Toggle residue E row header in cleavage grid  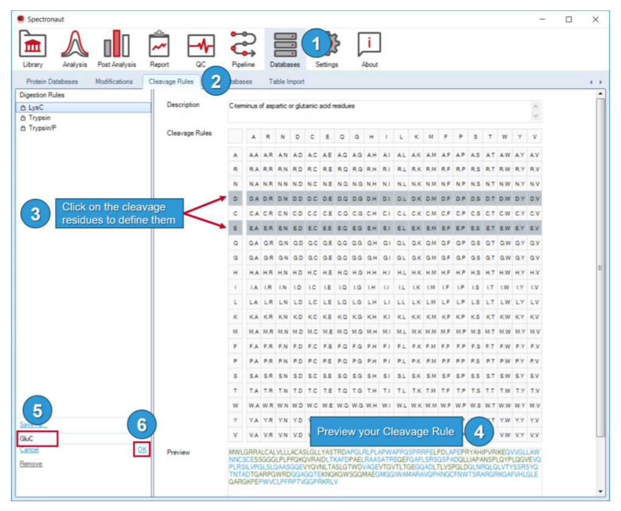coord(235,228)
